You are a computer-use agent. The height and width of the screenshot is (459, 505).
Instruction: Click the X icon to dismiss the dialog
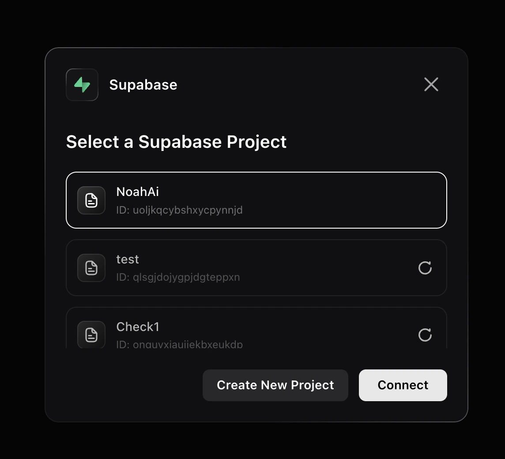431,84
